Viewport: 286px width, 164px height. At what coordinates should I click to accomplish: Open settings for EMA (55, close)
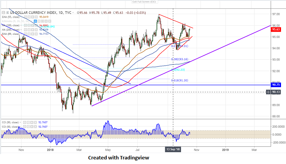point(29,17)
